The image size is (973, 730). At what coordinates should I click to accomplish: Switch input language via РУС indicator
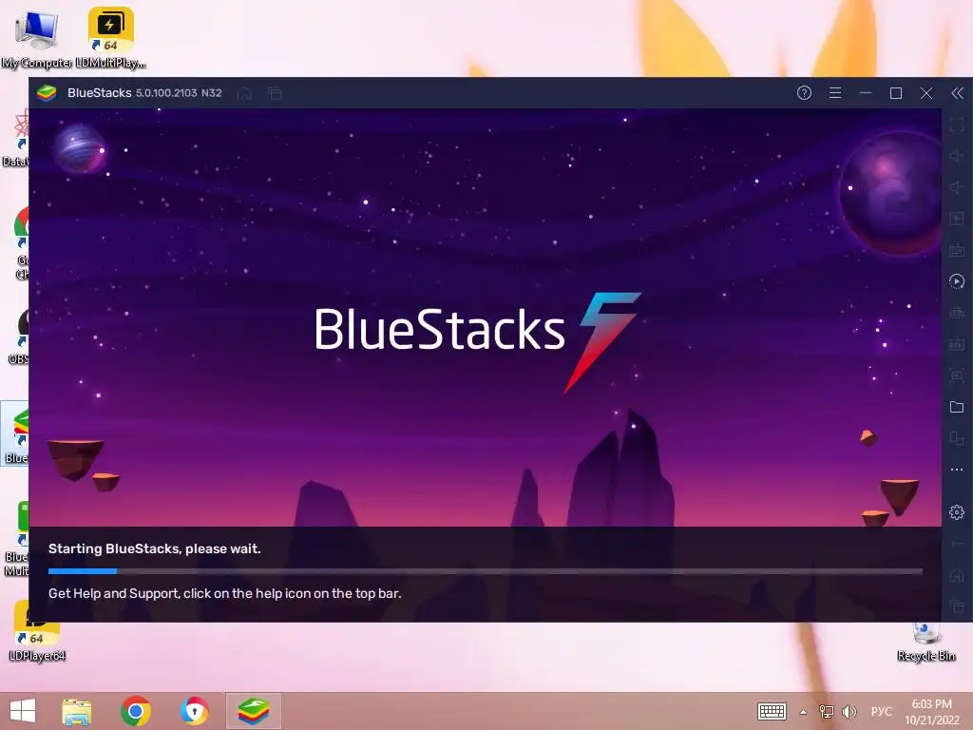point(881,711)
